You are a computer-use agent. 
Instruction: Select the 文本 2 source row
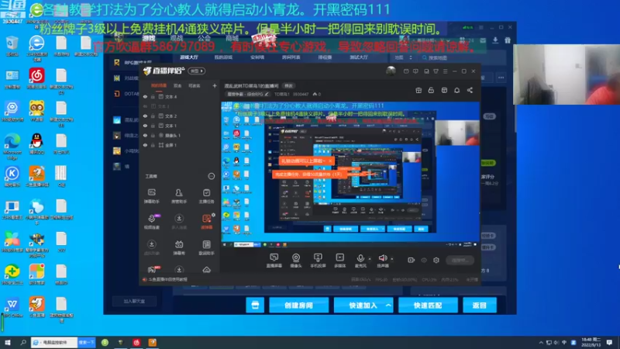(180, 116)
